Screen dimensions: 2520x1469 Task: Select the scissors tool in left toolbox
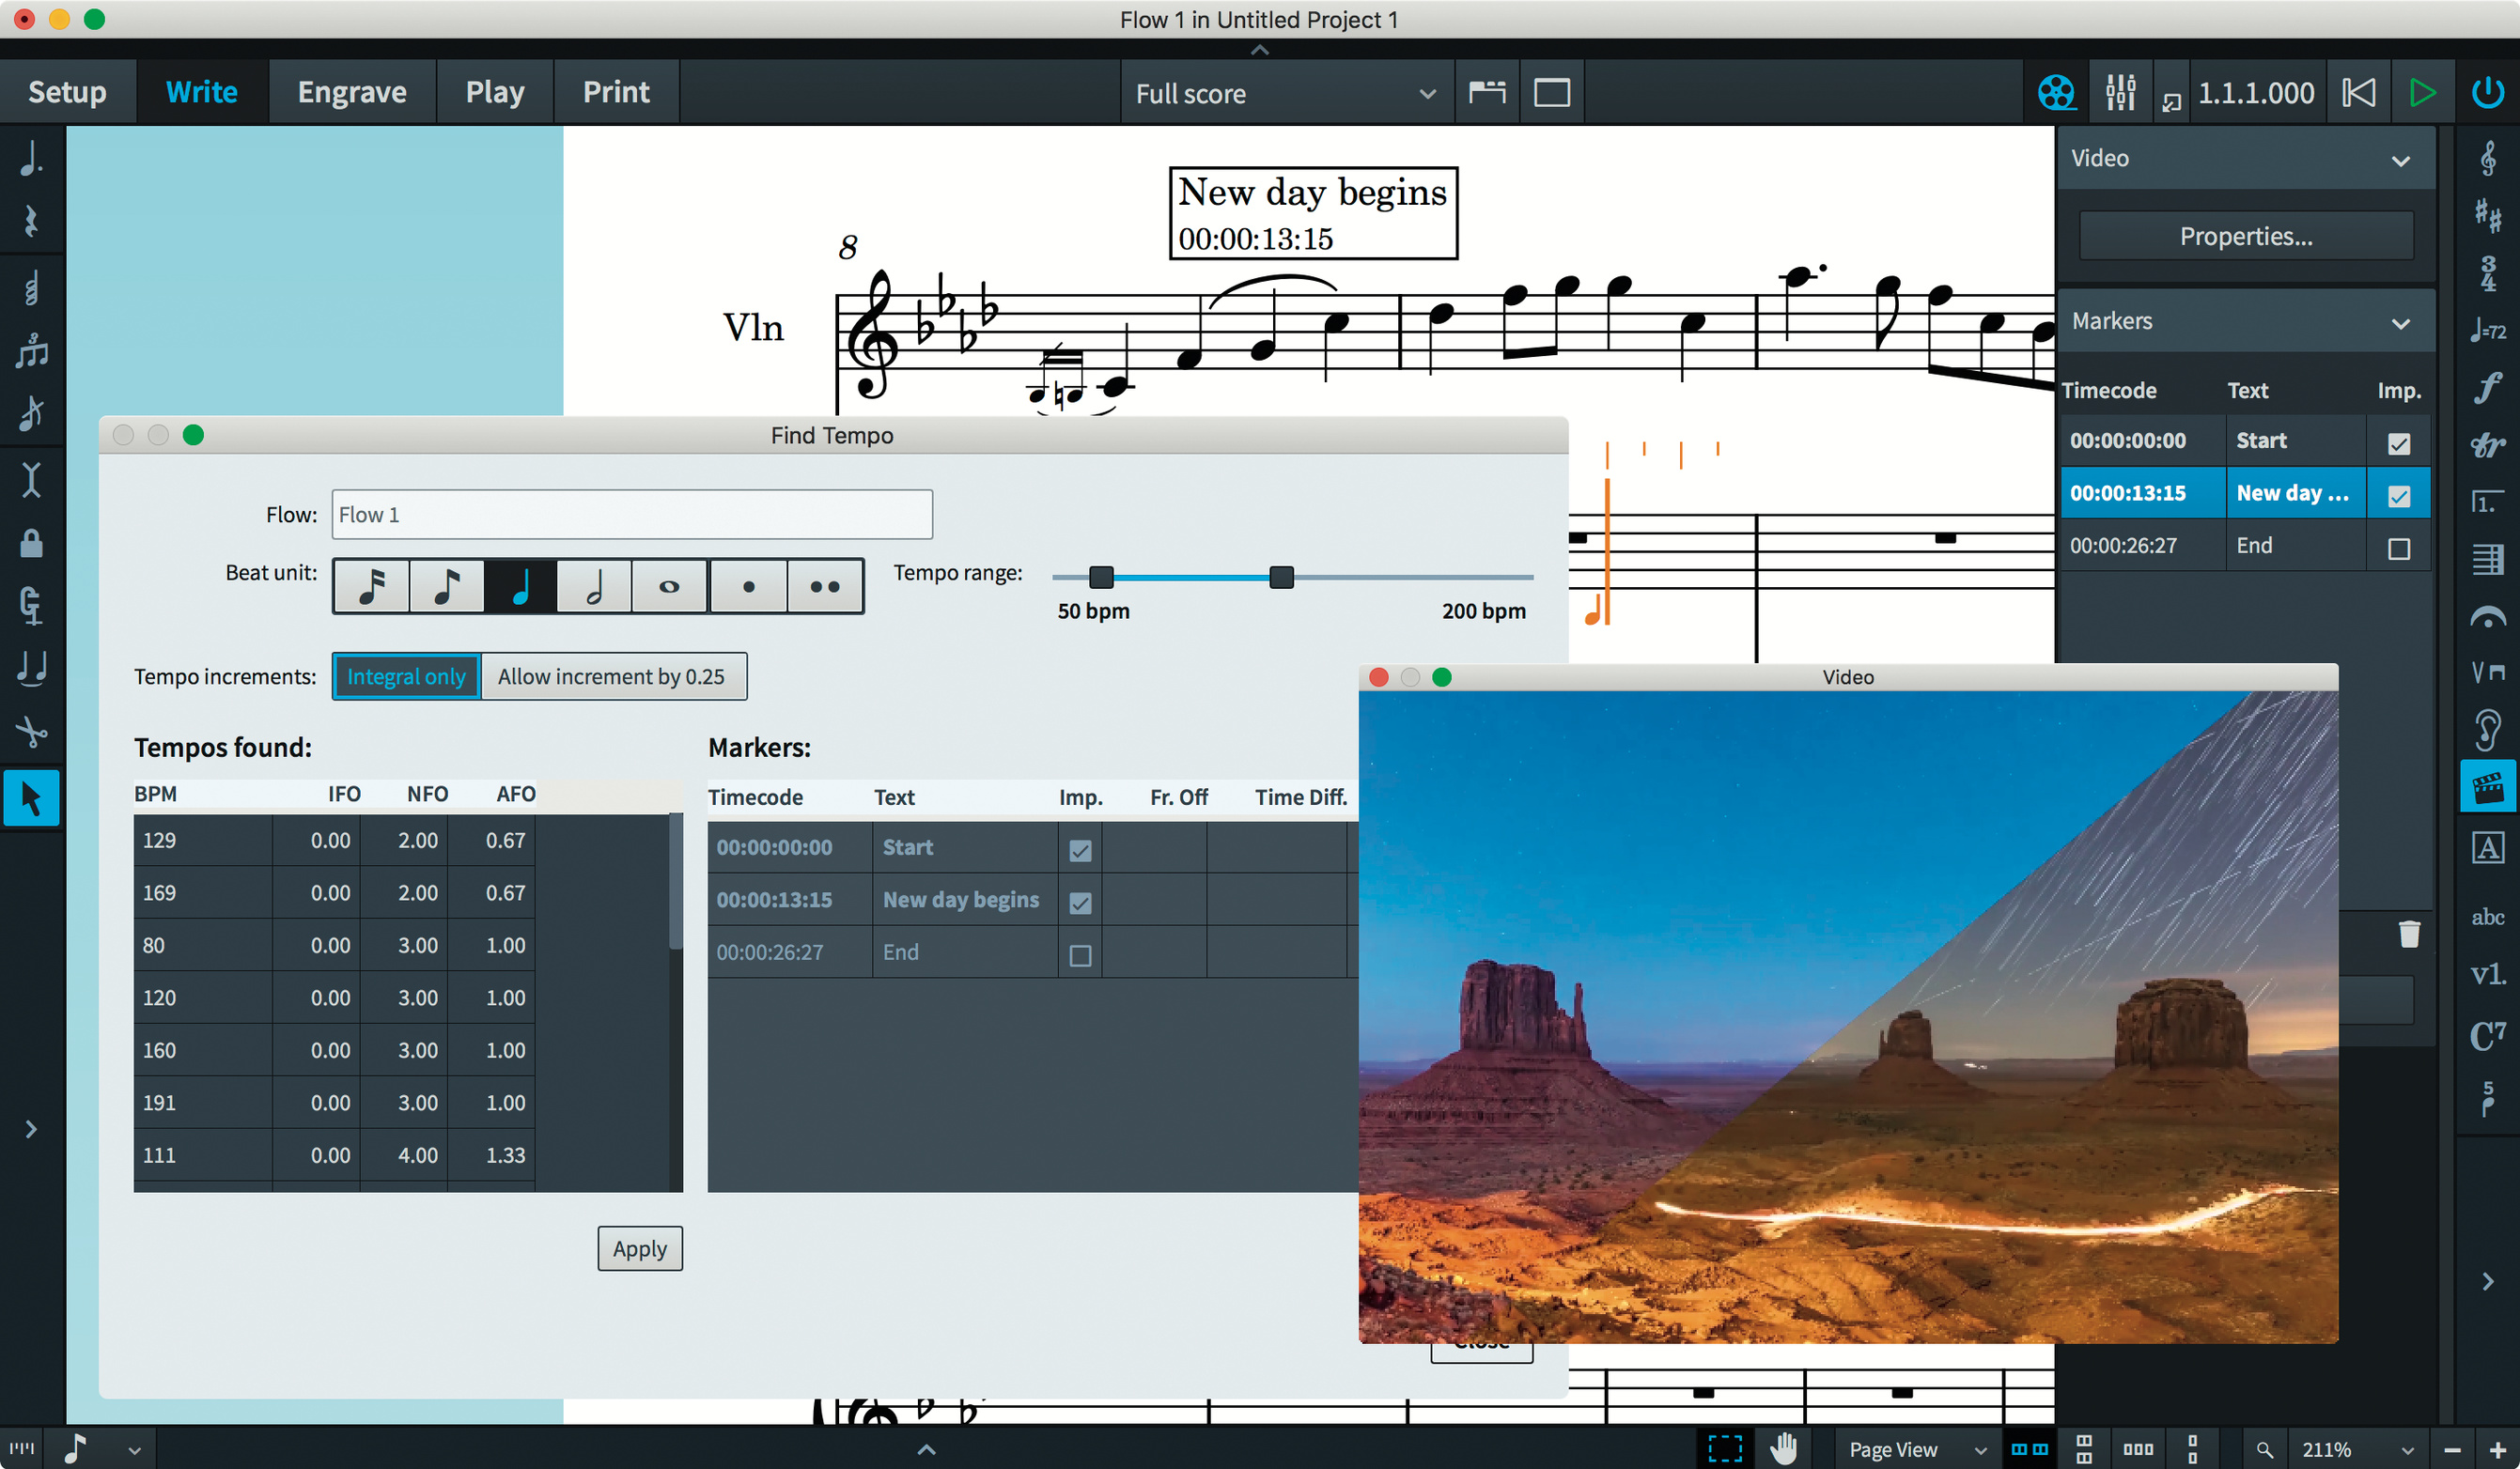click(31, 733)
